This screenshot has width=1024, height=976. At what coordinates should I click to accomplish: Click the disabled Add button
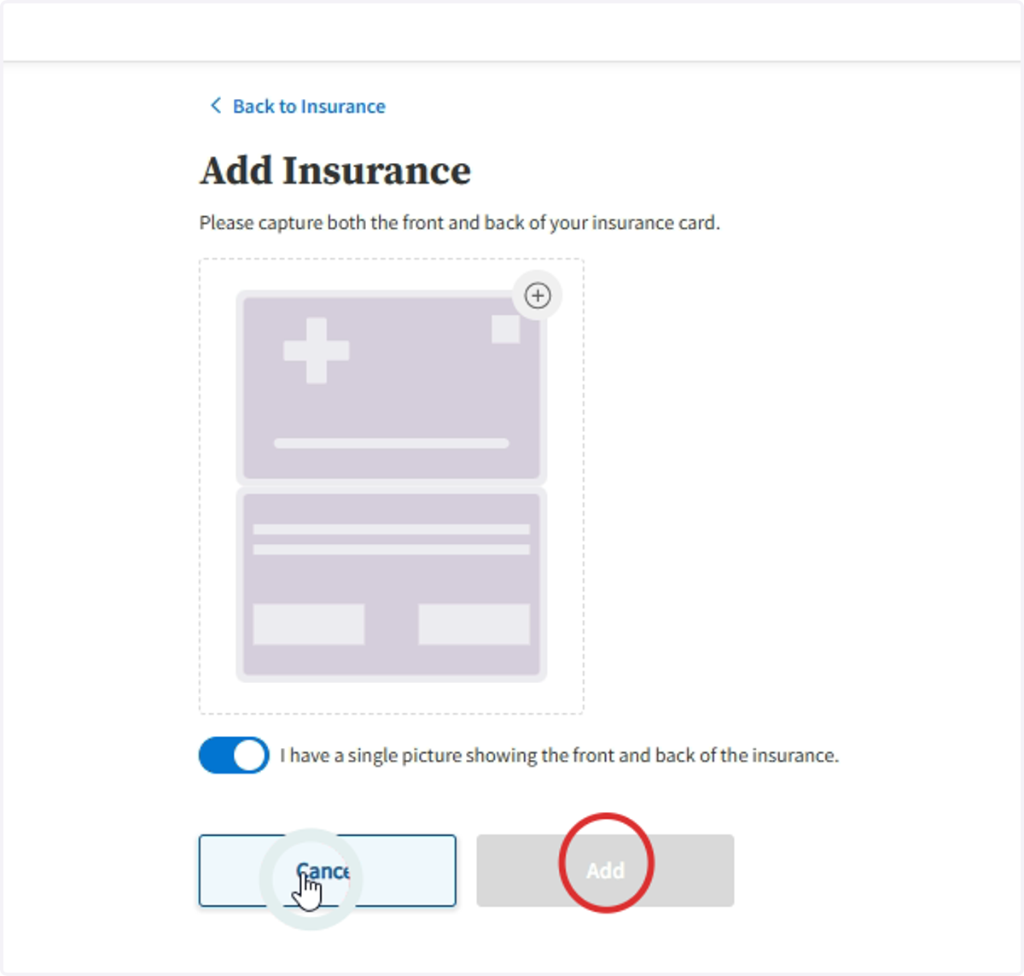(605, 870)
